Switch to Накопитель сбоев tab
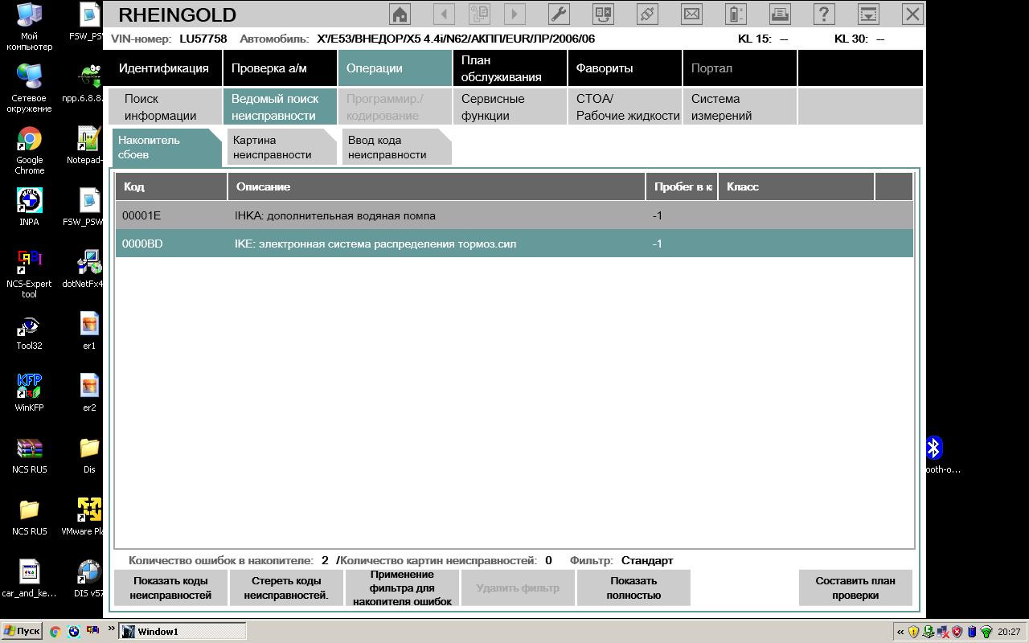The height and width of the screenshot is (643, 1029). tap(166, 147)
